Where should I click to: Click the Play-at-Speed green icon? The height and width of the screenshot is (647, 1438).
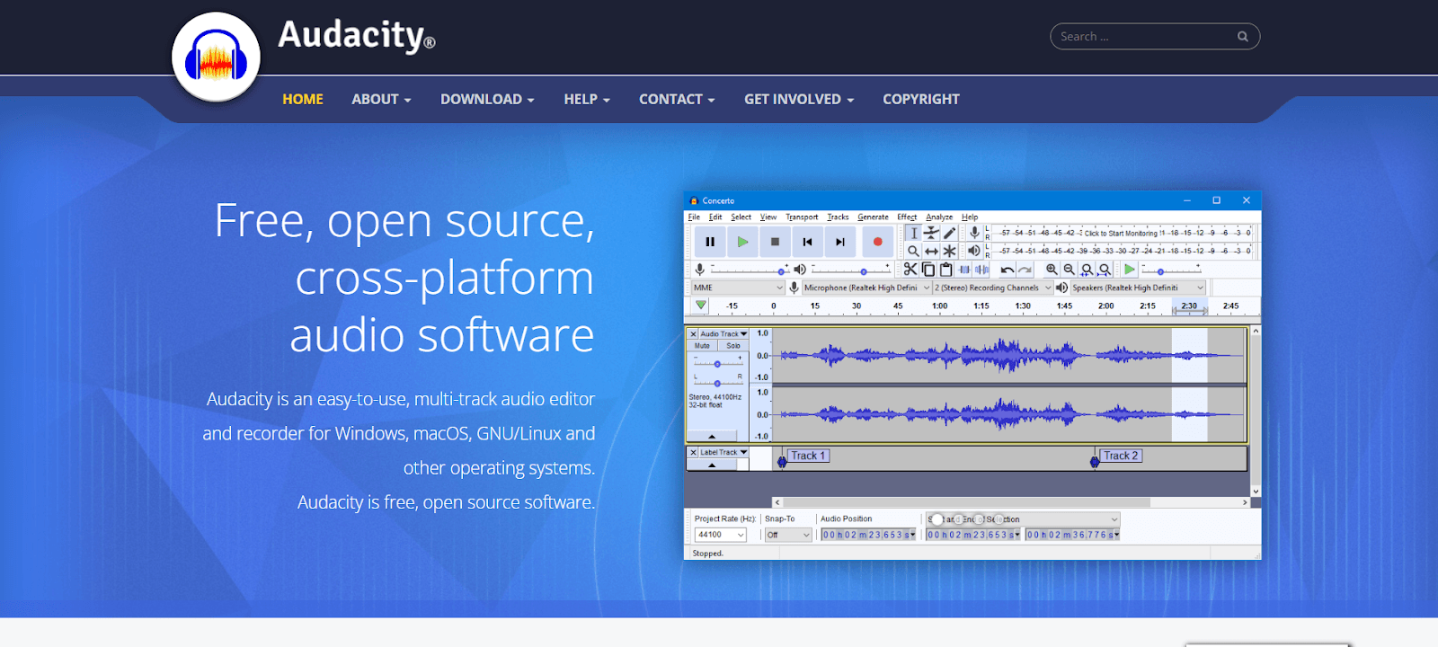coord(1130,270)
